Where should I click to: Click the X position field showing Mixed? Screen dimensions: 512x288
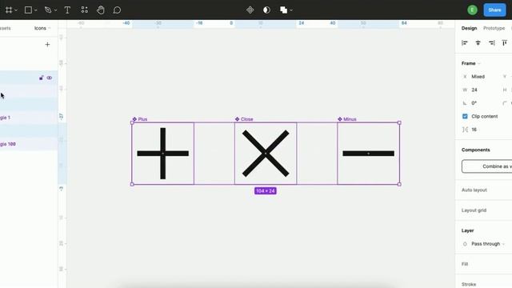click(x=479, y=77)
